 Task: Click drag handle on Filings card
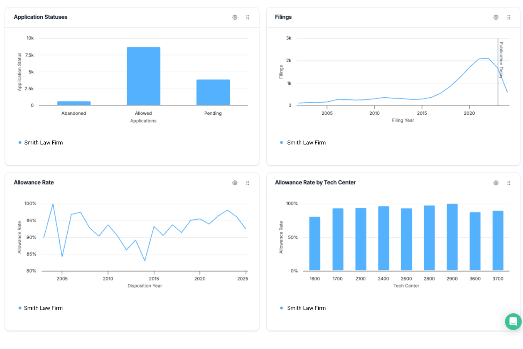(509, 17)
